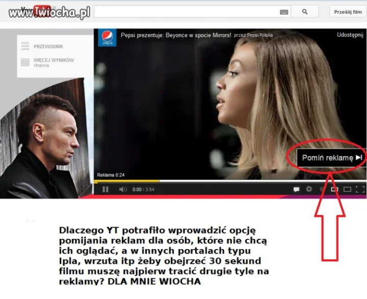Open the Pepsi prezentuje video title link
The image size is (367, 299).
click(x=176, y=35)
